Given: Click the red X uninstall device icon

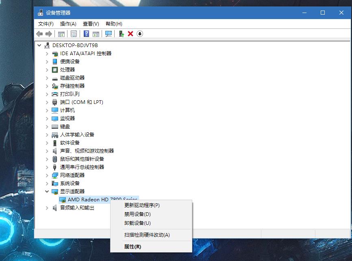Looking at the screenshot, I should click(x=130, y=34).
